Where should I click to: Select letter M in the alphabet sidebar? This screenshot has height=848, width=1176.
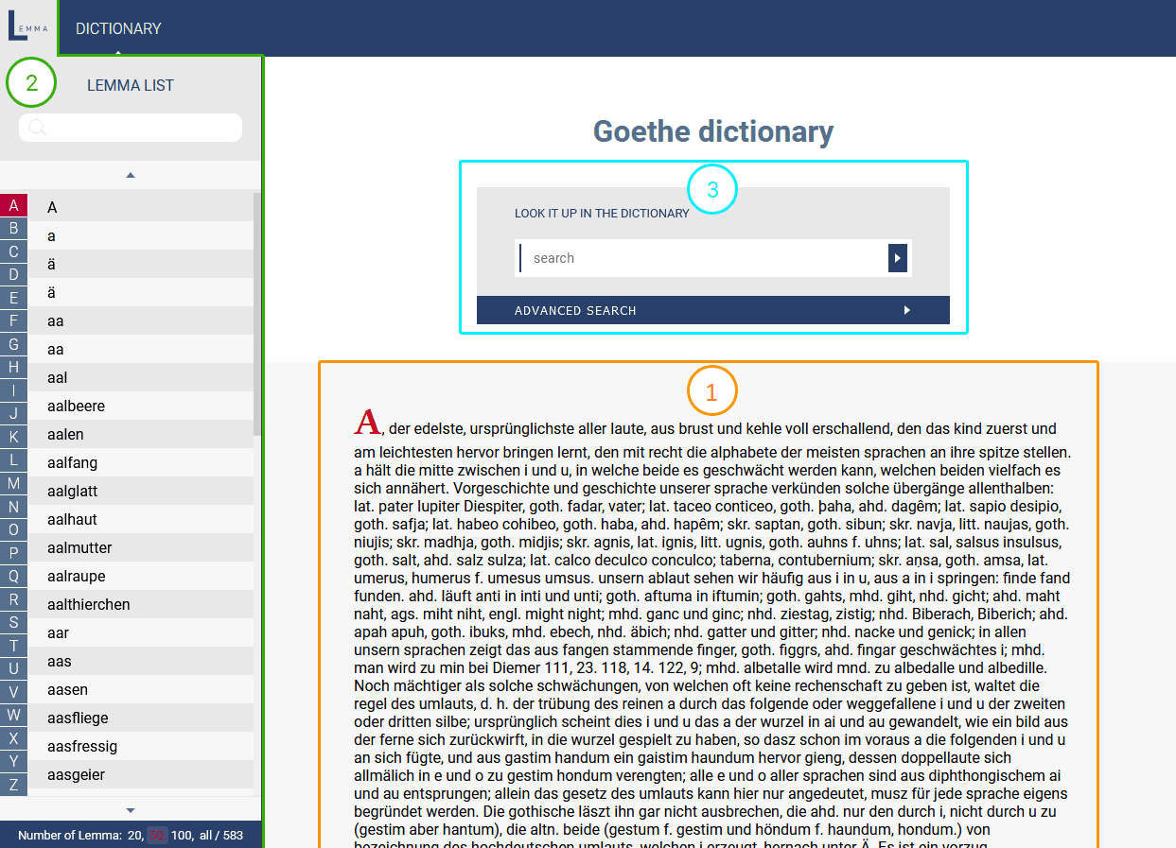13,482
